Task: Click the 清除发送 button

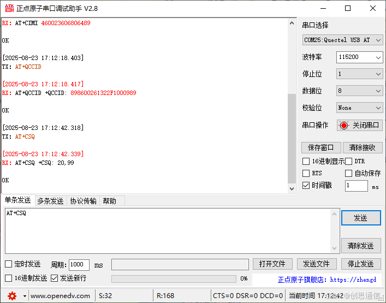Action: point(361,246)
